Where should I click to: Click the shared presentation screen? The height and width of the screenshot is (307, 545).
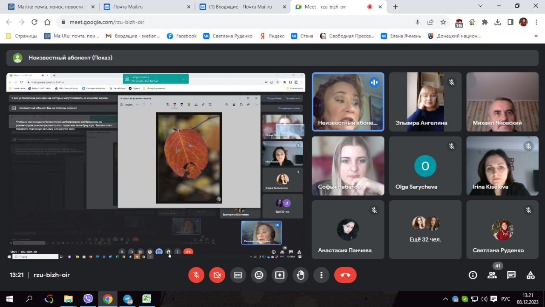[x=156, y=166]
